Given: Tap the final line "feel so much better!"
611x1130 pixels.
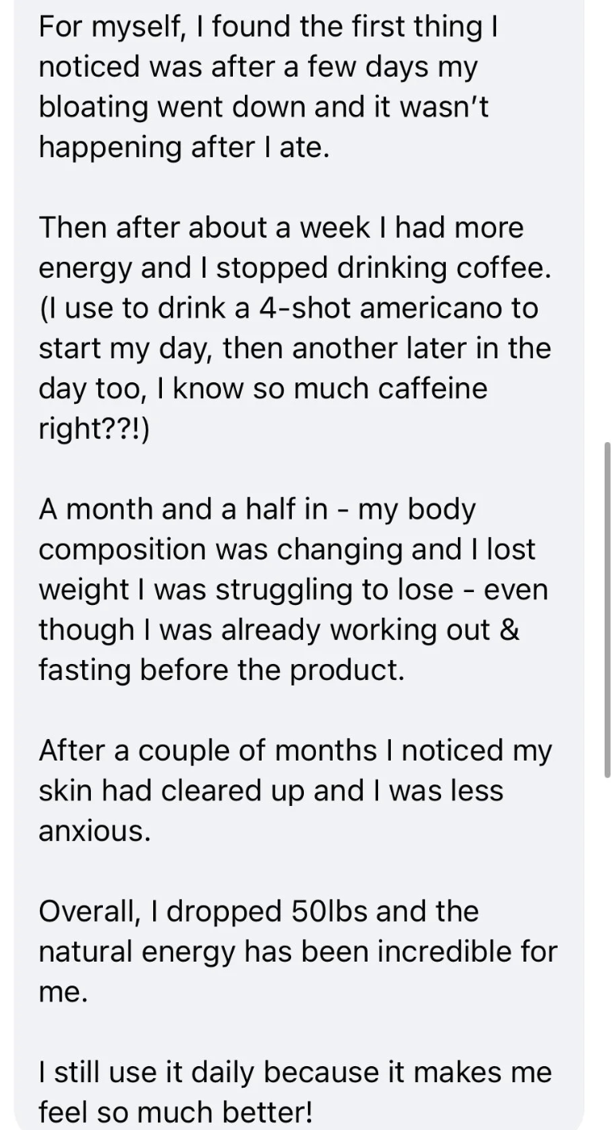Looking at the screenshot, I should [x=175, y=1112].
